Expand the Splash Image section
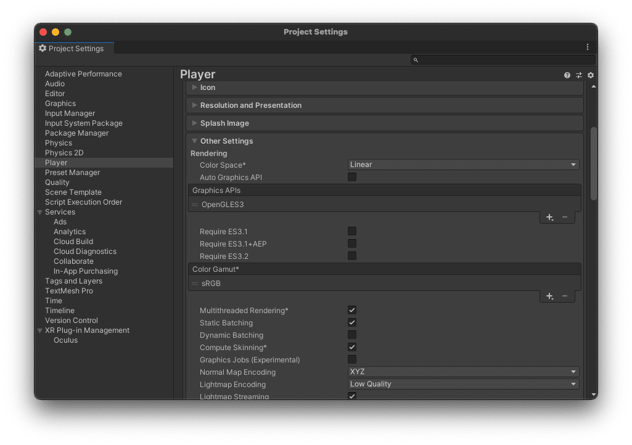Image resolution: width=632 pixels, height=445 pixels. (194, 123)
